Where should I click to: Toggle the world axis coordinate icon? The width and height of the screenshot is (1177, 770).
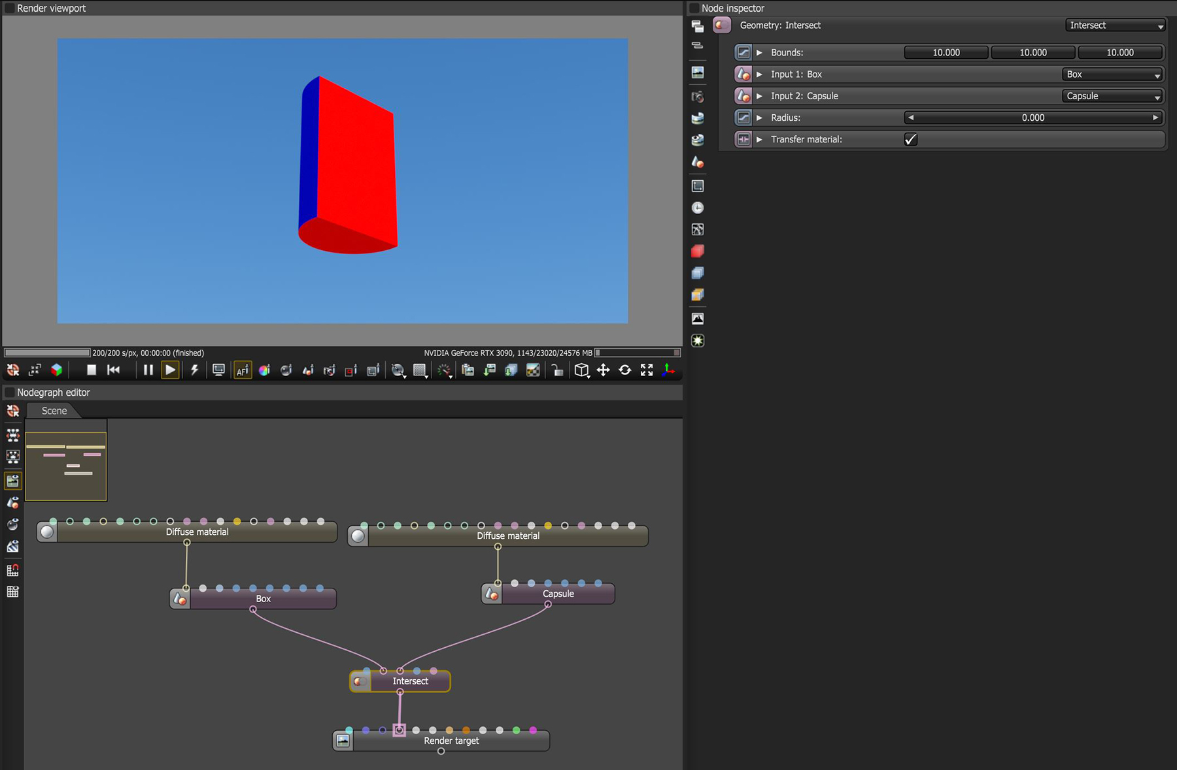(668, 370)
